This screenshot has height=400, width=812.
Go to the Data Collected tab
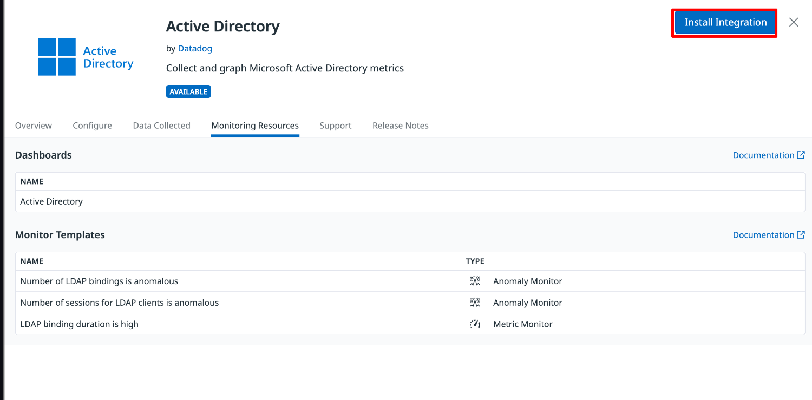pyautogui.click(x=161, y=126)
